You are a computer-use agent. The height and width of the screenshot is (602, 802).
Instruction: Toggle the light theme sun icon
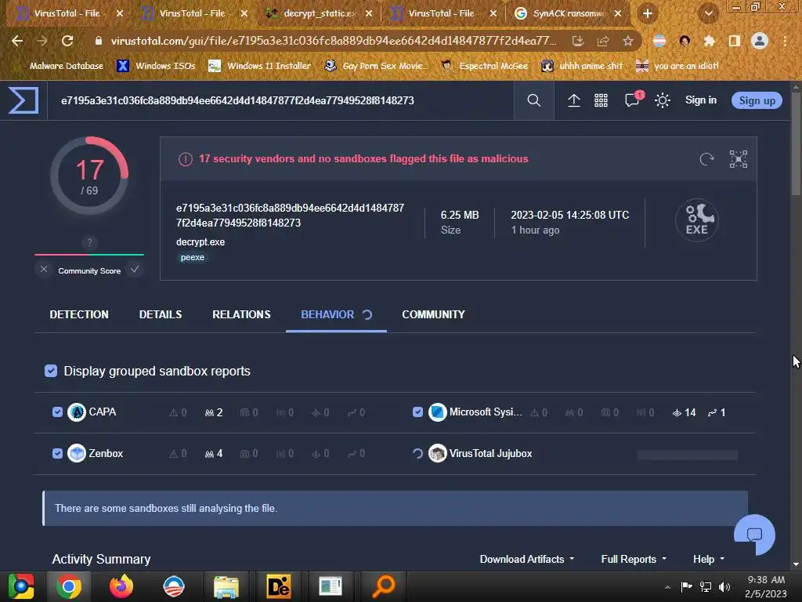coord(663,100)
